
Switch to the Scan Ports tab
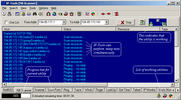coord(54,90)
